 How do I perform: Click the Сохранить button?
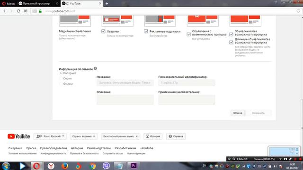click(x=258, y=113)
